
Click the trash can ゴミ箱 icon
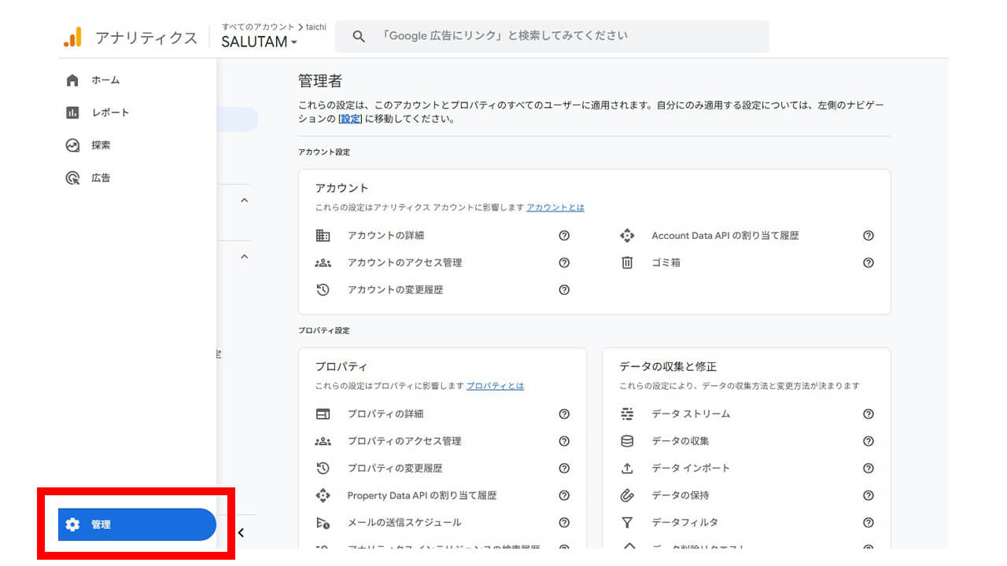pyautogui.click(x=627, y=263)
